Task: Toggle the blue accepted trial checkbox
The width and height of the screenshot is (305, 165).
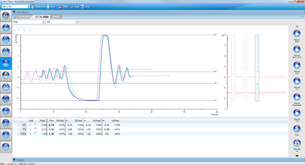Action: coord(24,30)
